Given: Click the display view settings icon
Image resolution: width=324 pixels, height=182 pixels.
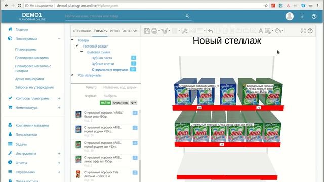Looking at the screenshot, I should pyautogui.click(x=268, y=31).
